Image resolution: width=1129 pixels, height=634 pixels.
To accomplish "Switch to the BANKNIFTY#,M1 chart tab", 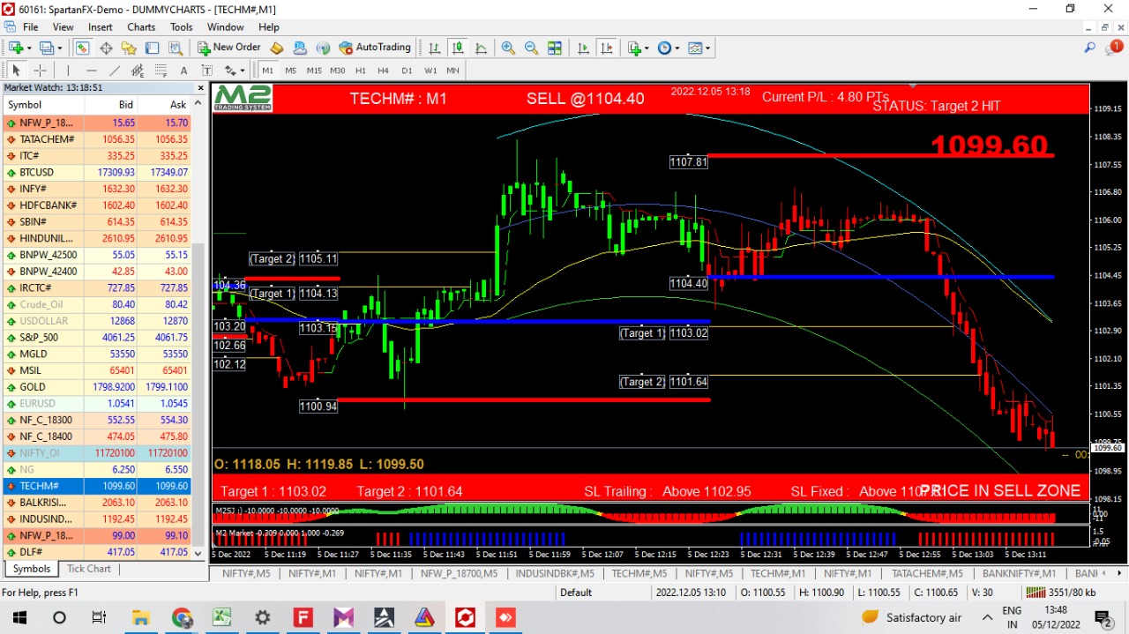I will 1019,573.
